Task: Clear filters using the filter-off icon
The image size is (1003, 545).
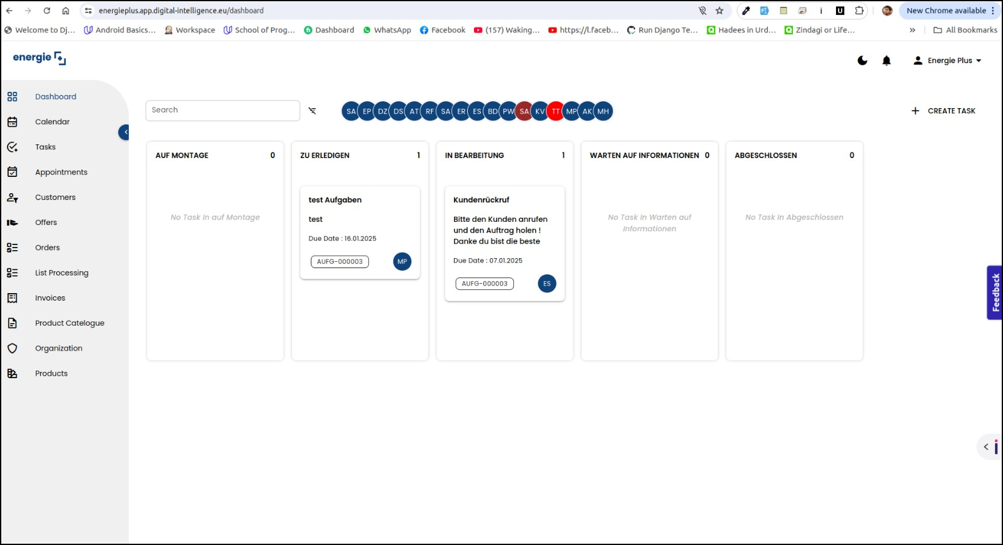Action: (x=312, y=111)
